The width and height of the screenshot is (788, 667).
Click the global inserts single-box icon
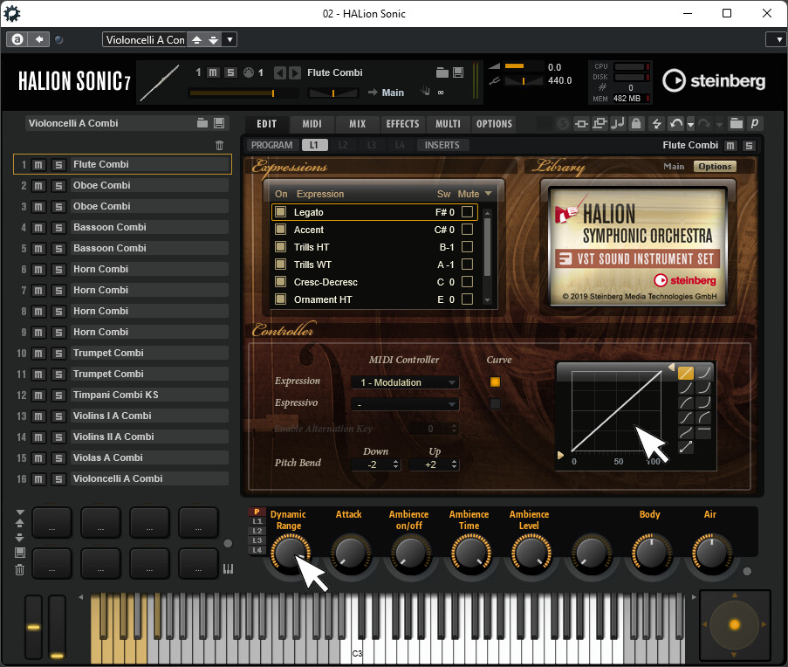(581, 124)
